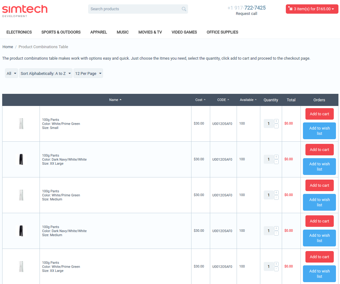Image resolution: width=340 pixels, height=284 pixels.
Task: Decrease quantity for White/Prime Green Medium pants
Action: click(x=276, y=197)
